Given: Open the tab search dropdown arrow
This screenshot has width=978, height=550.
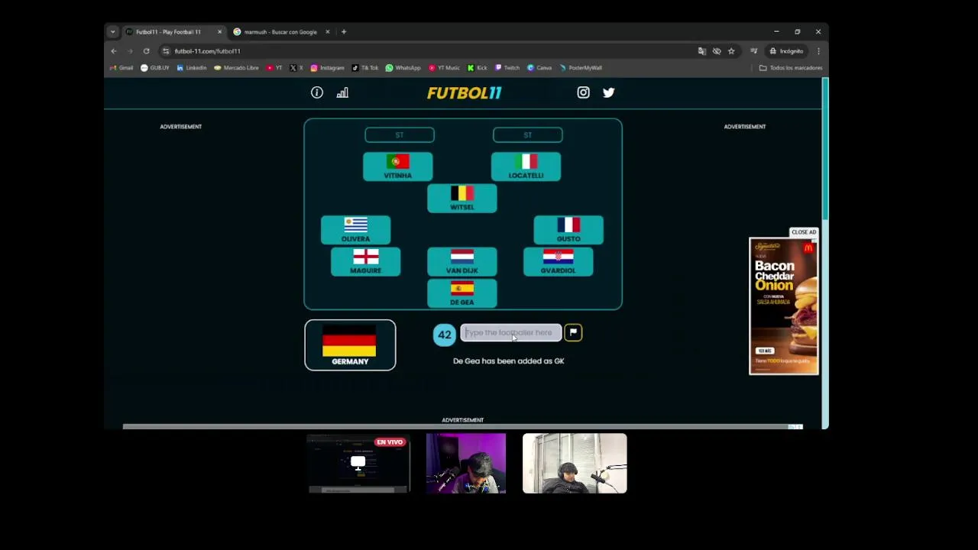Looking at the screenshot, I should (112, 32).
